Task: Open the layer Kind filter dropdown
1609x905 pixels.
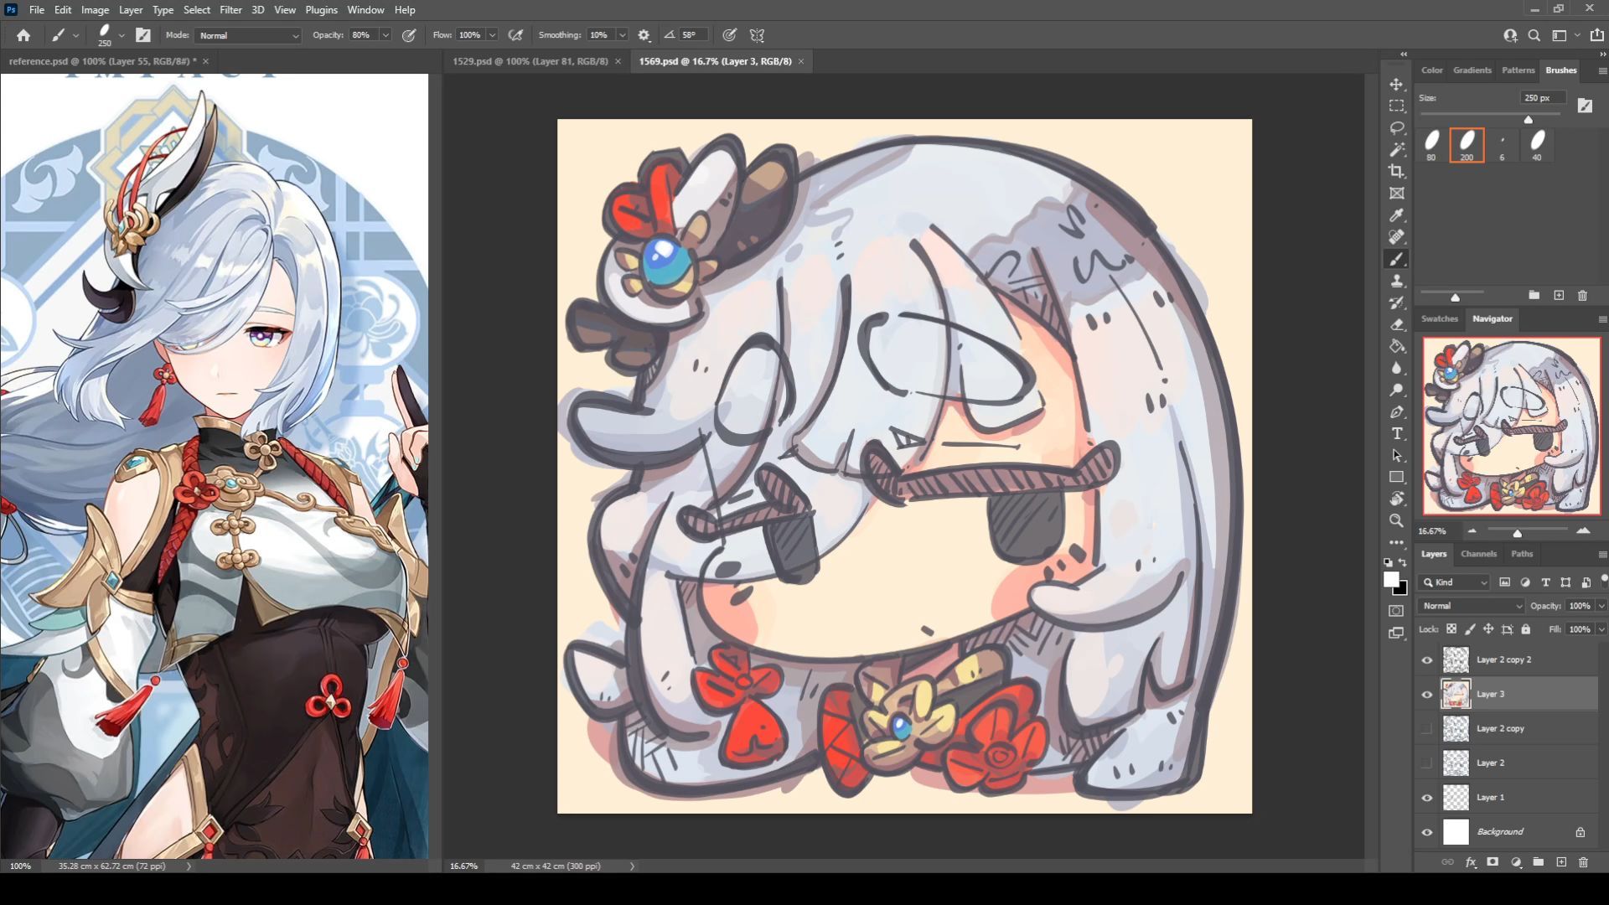Action: [x=1455, y=582]
